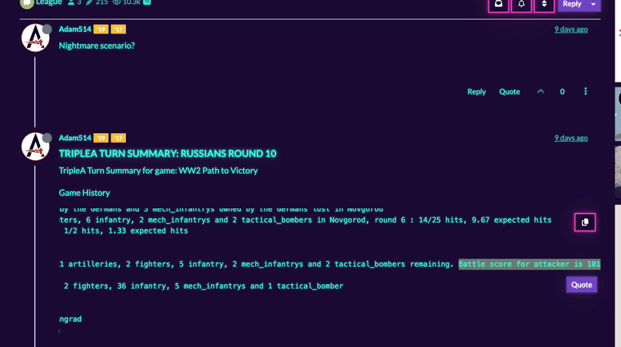
Task: Open Adam514 username on Nightmare scenario post
Action: pos(75,29)
